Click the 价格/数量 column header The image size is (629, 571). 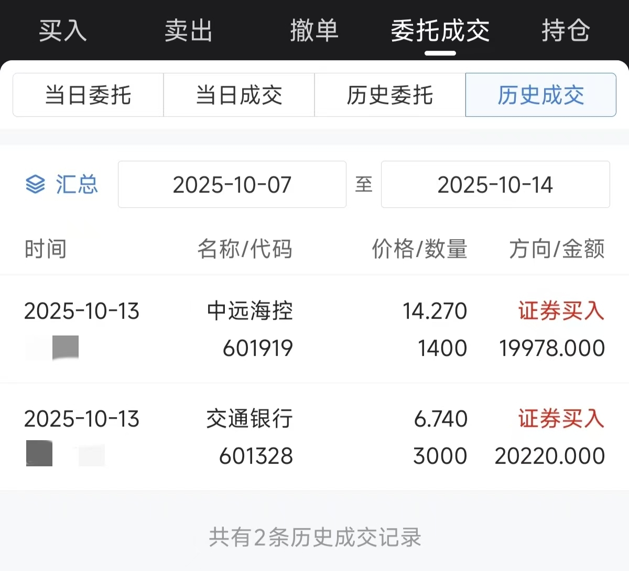419,249
